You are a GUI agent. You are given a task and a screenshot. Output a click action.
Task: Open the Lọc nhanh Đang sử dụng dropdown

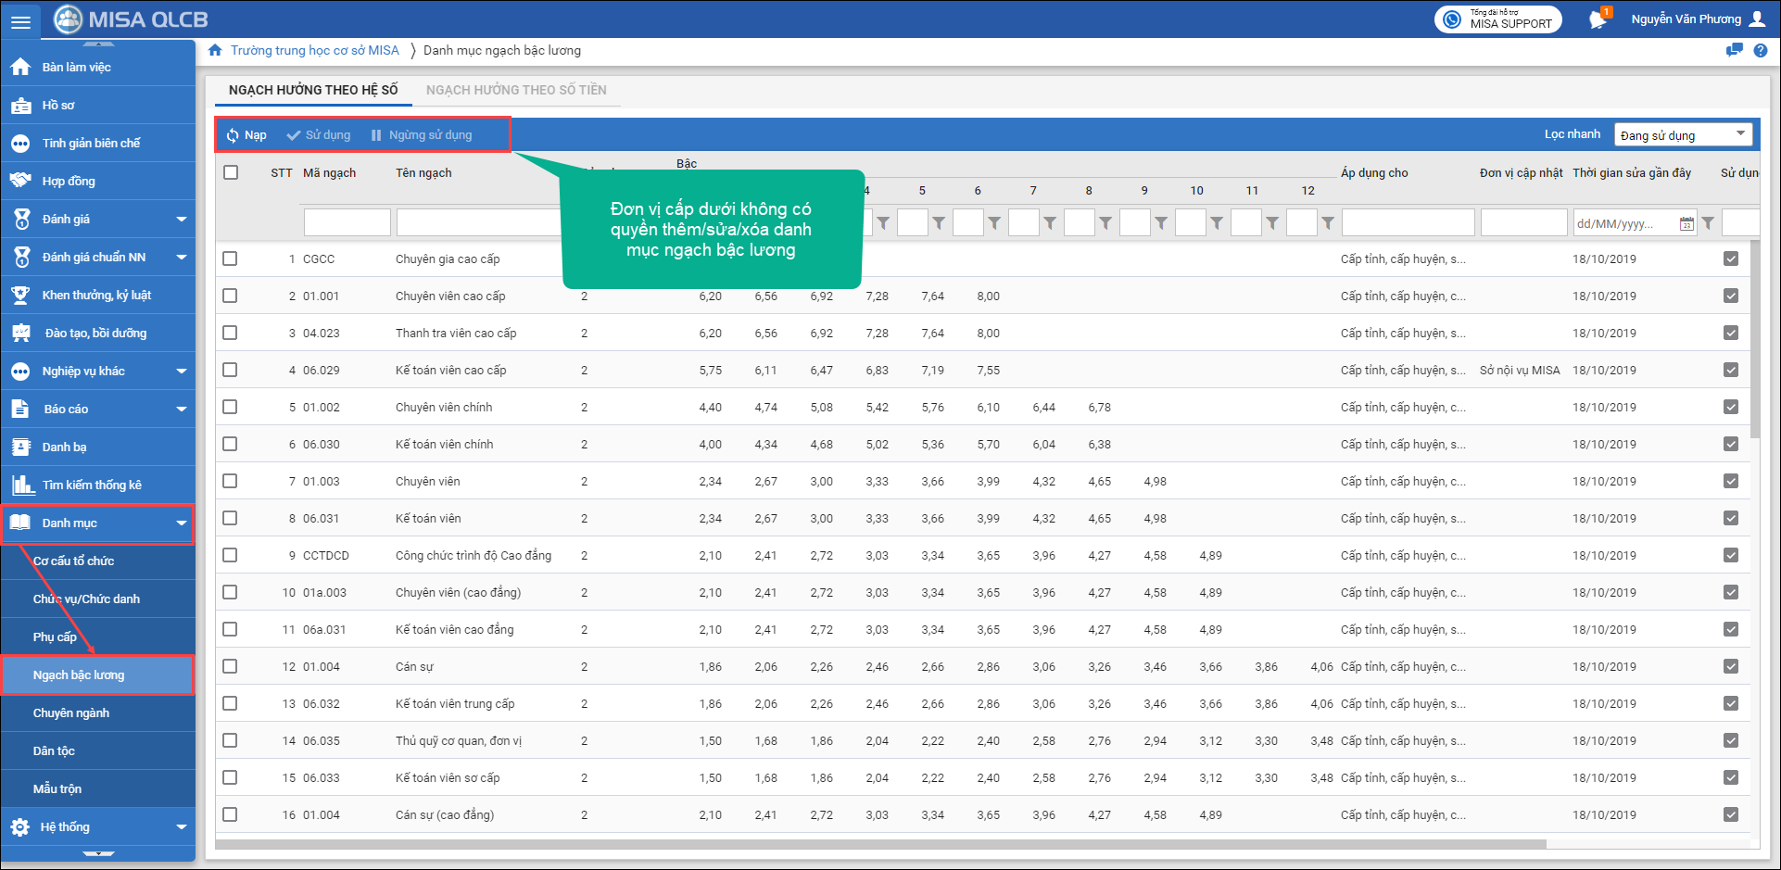point(1683,134)
